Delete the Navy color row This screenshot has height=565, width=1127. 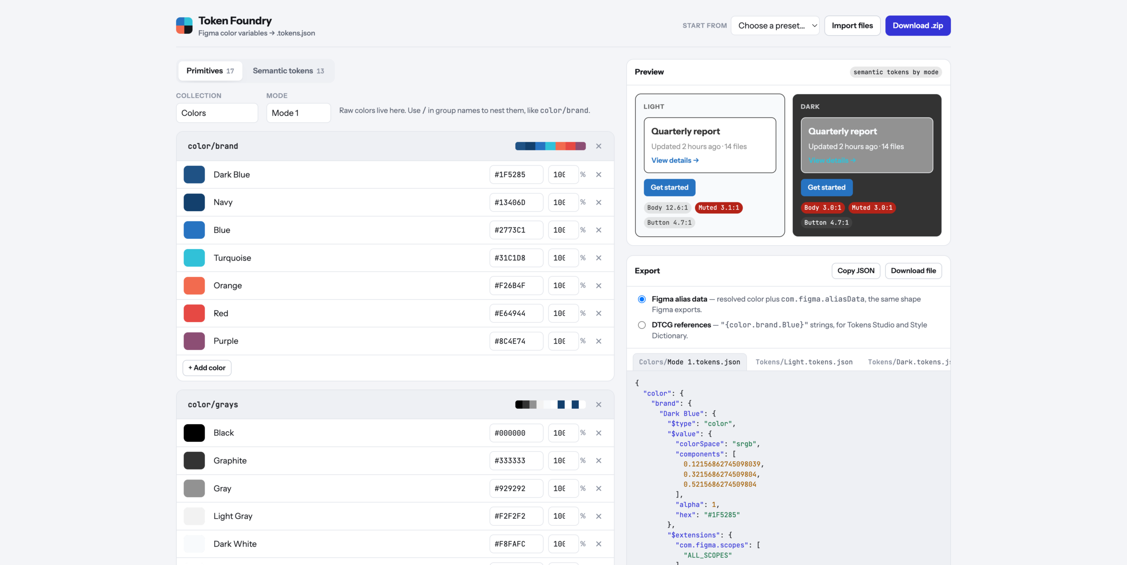click(x=599, y=202)
